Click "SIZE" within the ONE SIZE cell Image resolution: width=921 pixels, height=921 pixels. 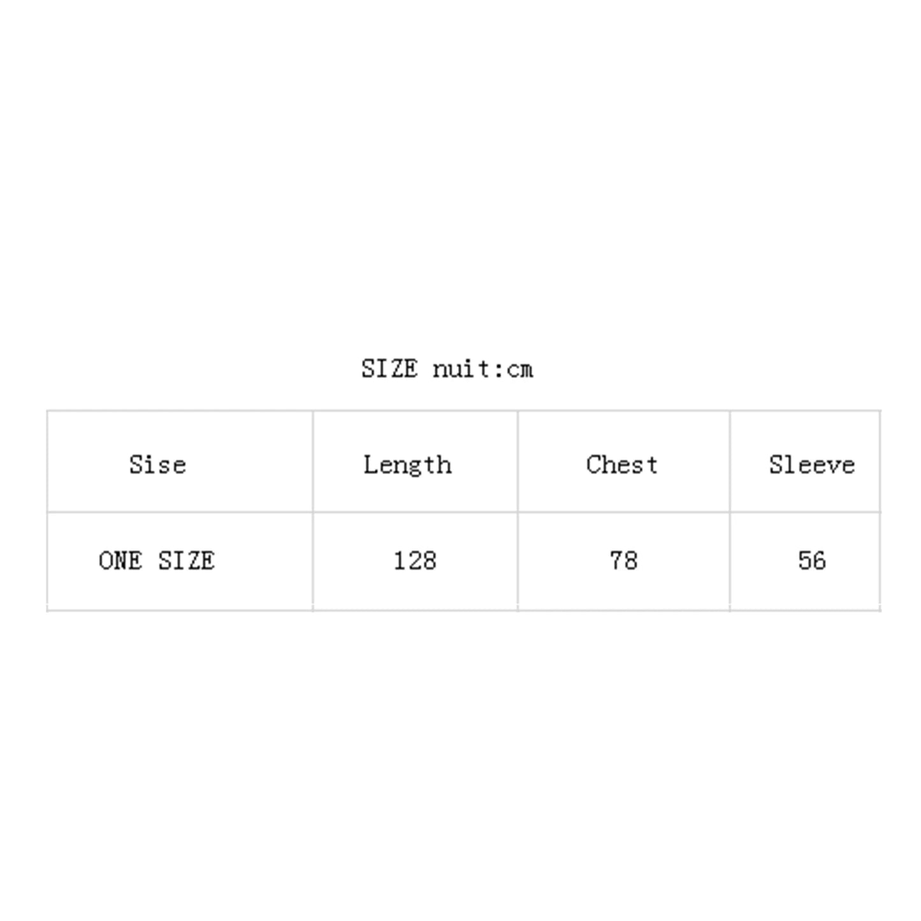coord(186,561)
